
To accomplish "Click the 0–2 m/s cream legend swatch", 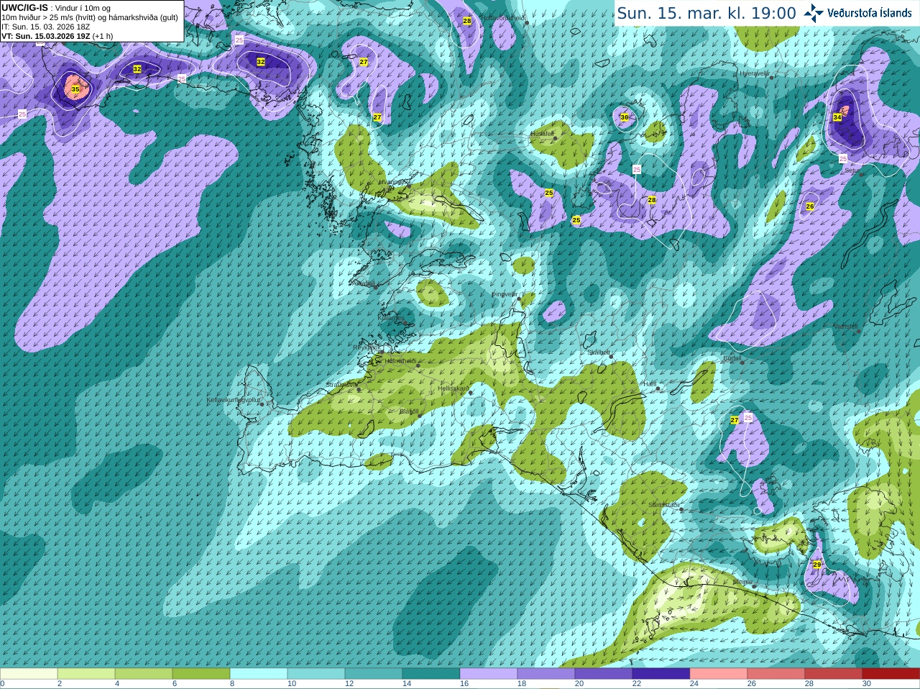I will 29,674.
